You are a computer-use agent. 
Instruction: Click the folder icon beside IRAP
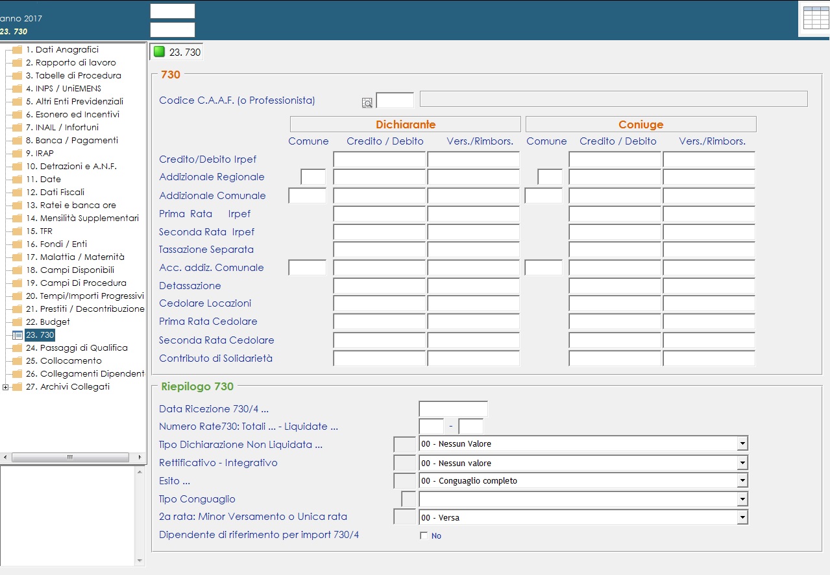tap(18, 154)
